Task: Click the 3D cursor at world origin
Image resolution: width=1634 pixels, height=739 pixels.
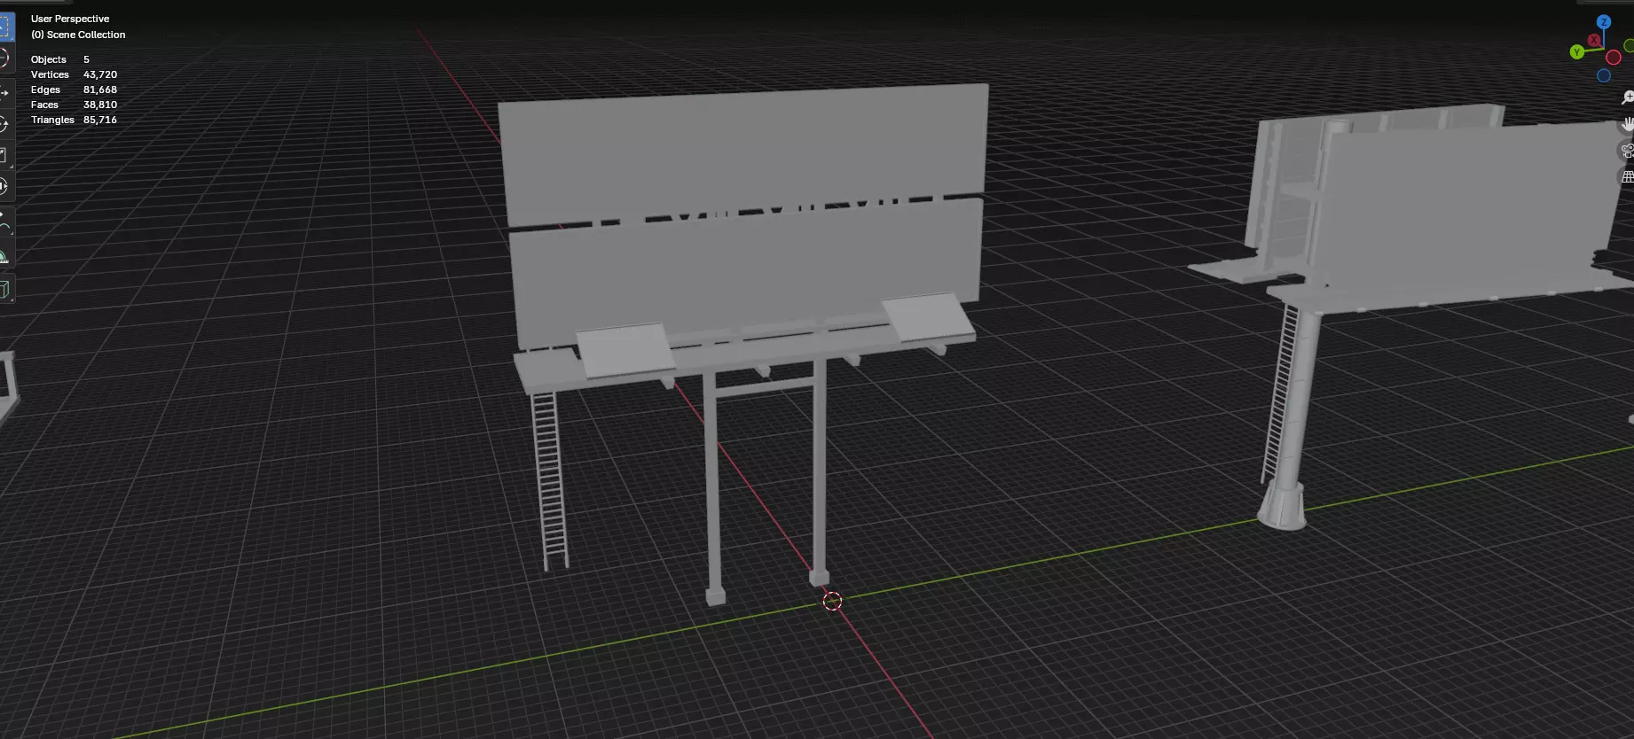Action: 832,602
